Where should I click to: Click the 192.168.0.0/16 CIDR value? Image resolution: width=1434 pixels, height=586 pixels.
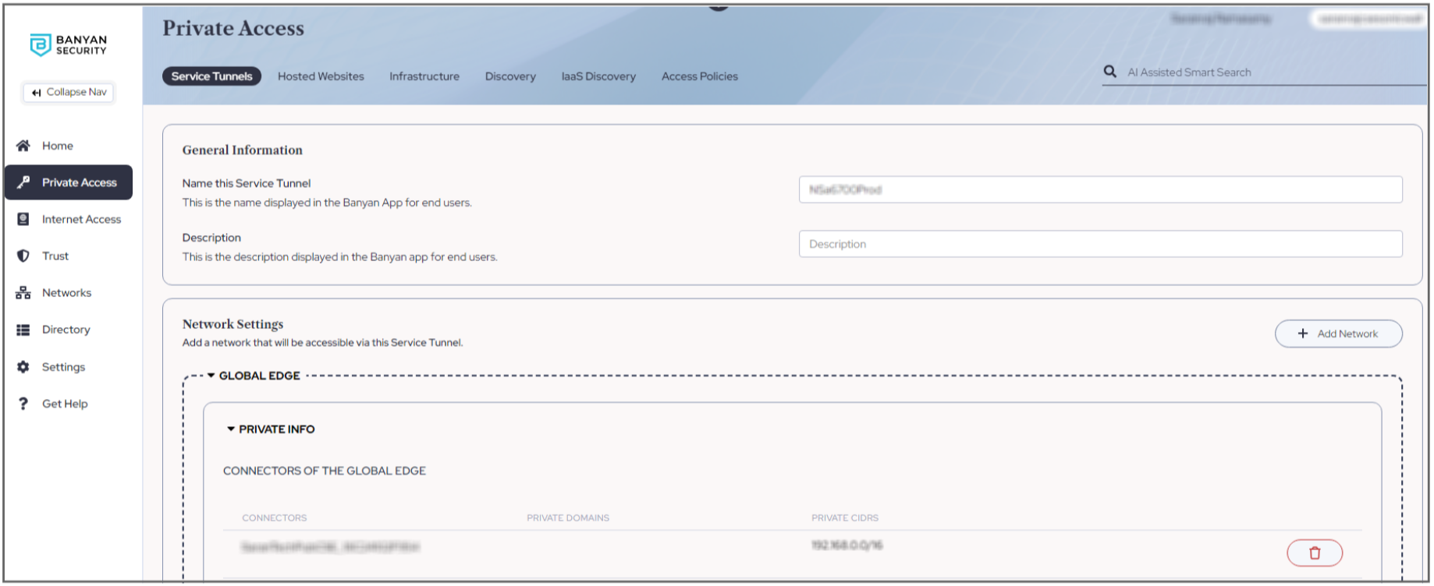[847, 545]
